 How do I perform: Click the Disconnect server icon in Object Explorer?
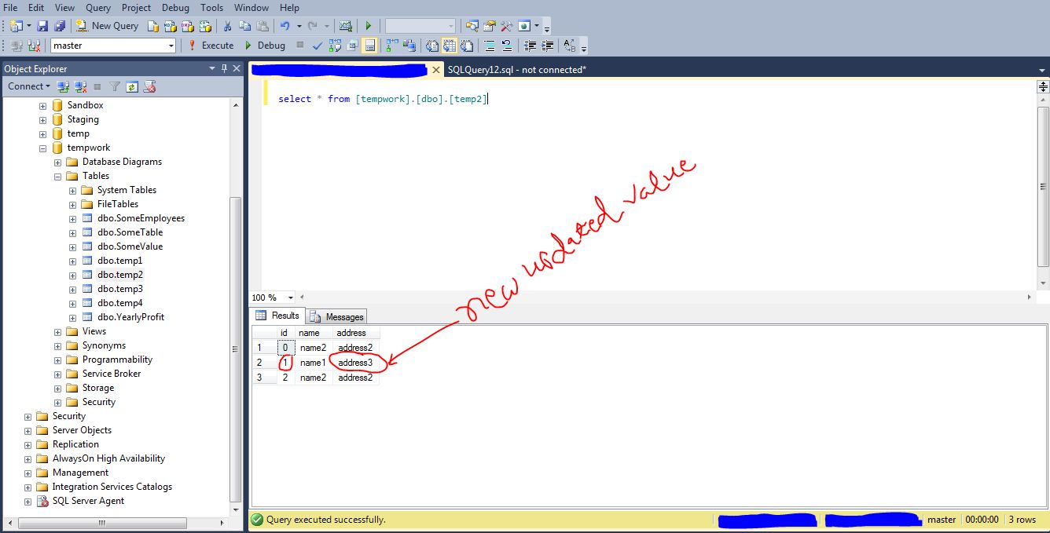point(80,86)
